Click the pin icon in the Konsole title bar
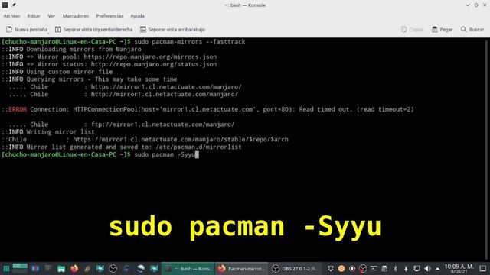This screenshot has height=275, width=490. 14,5
